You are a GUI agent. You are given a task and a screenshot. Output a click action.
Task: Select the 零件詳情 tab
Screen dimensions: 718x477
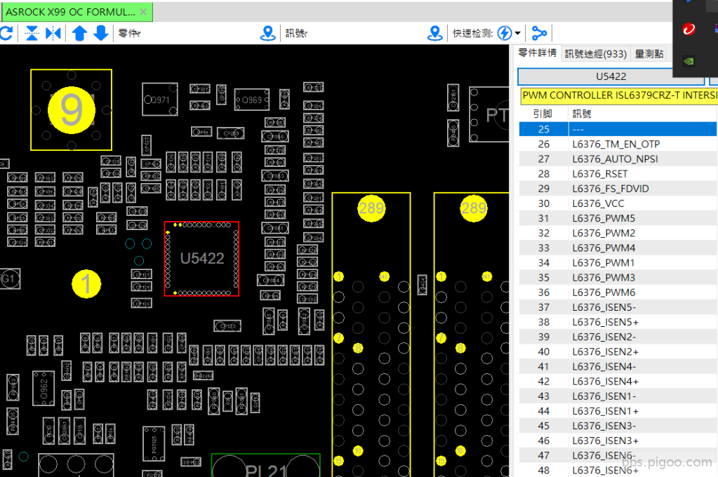point(538,53)
